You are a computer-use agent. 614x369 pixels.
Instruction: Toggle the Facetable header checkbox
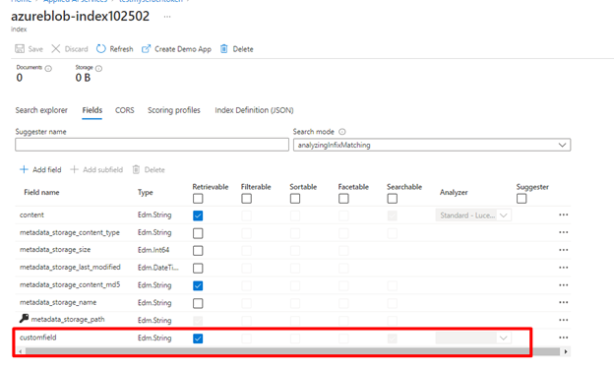pos(343,199)
